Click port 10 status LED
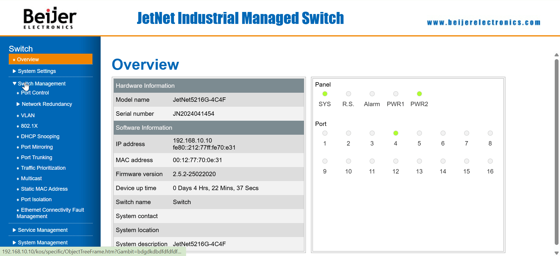560x256 pixels. coord(348,161)
